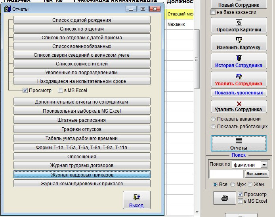The height and width of the screenshot is (217, 275).
Task: Toggle 'Просмотр' checkbox in Отчеты dialog
Action: coord(25,90)
